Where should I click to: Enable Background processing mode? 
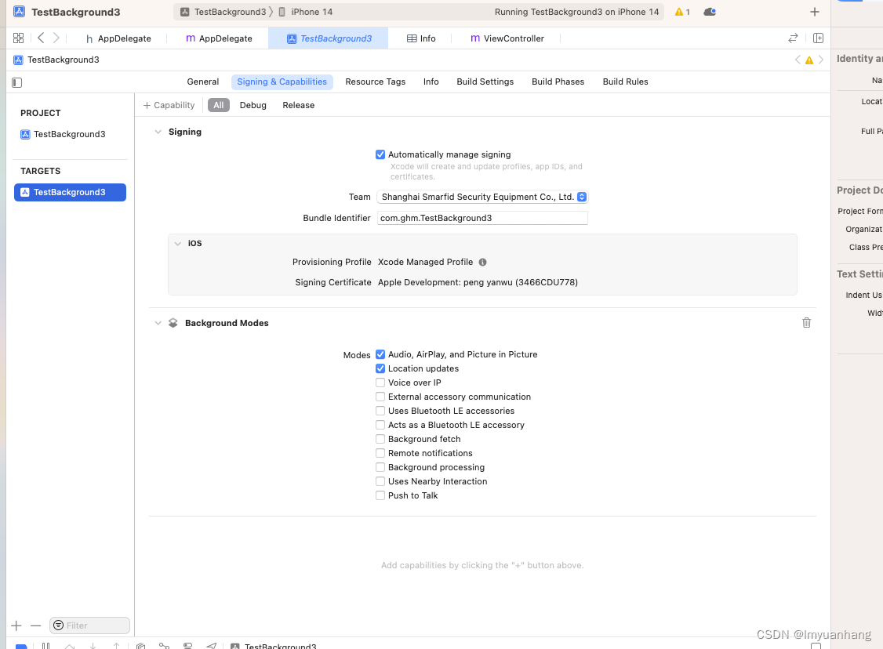pyautogui.click(x=380, y=466)
